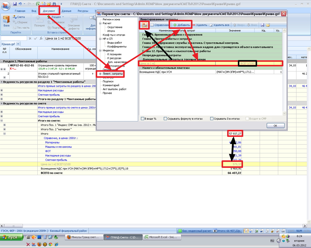Screen dimensions: 311x248
Task: Open the Раздел dropdown arrow
Action: click(x=63, y=17)
